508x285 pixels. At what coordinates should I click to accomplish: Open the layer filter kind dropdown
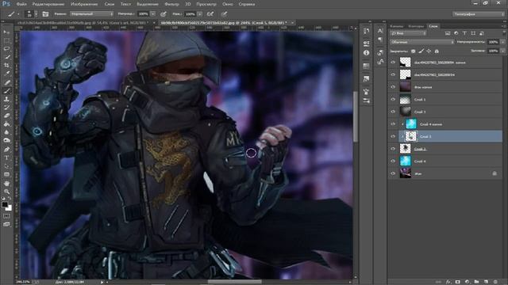click(x=407, y=33)
